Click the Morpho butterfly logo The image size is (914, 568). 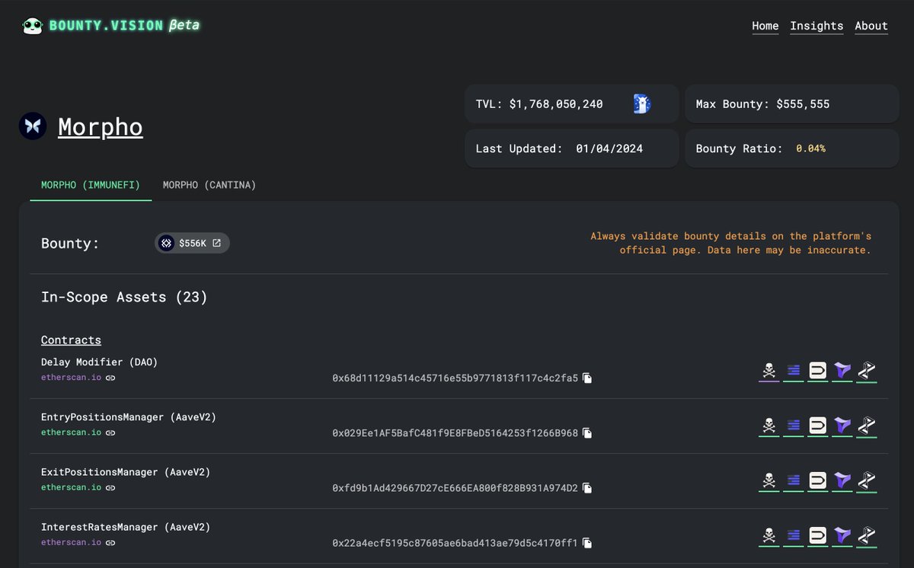click(x=33, y=126)
